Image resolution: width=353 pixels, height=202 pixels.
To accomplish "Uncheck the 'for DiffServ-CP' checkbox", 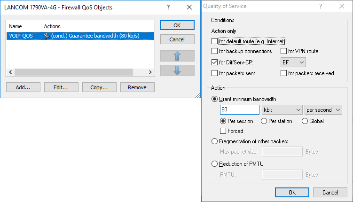I will tap(215, 62).
